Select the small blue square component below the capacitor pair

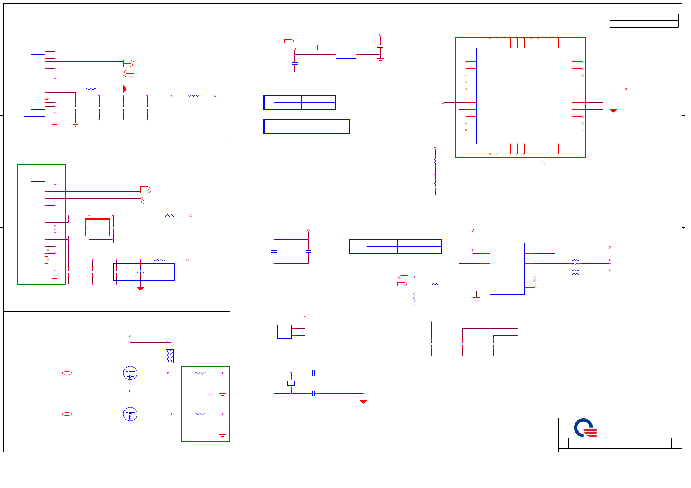(x=284, y=331)
